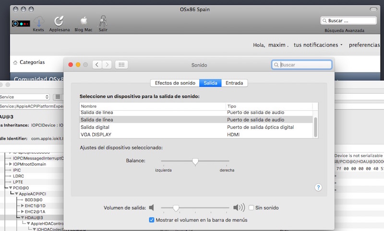Select B0D3@0 in the registry tree
Screen dimensions: 384x231
[x=34, y=200]
